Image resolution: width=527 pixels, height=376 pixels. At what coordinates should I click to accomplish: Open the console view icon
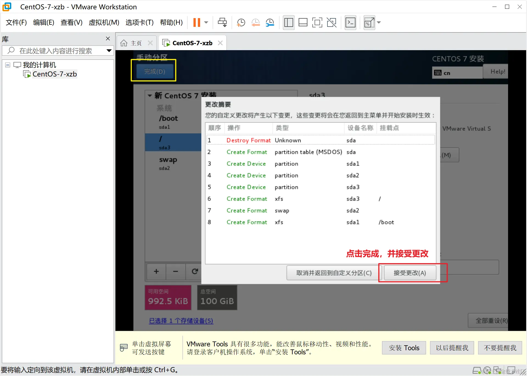(351, 22)
